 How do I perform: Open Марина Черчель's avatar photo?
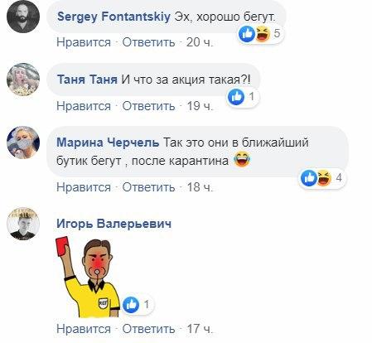[x=23, y=143]
